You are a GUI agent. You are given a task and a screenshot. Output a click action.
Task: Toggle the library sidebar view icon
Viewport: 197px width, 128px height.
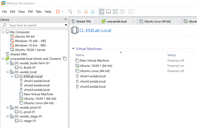102,12
